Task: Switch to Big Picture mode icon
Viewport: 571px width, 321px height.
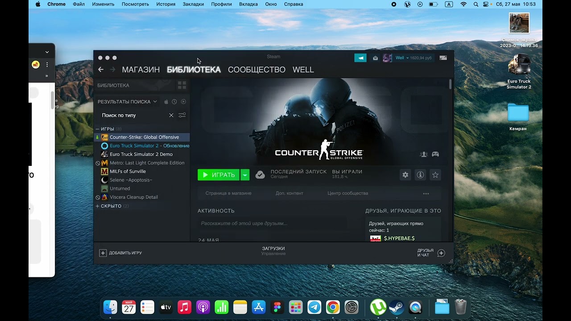Action: coord(443,58)
